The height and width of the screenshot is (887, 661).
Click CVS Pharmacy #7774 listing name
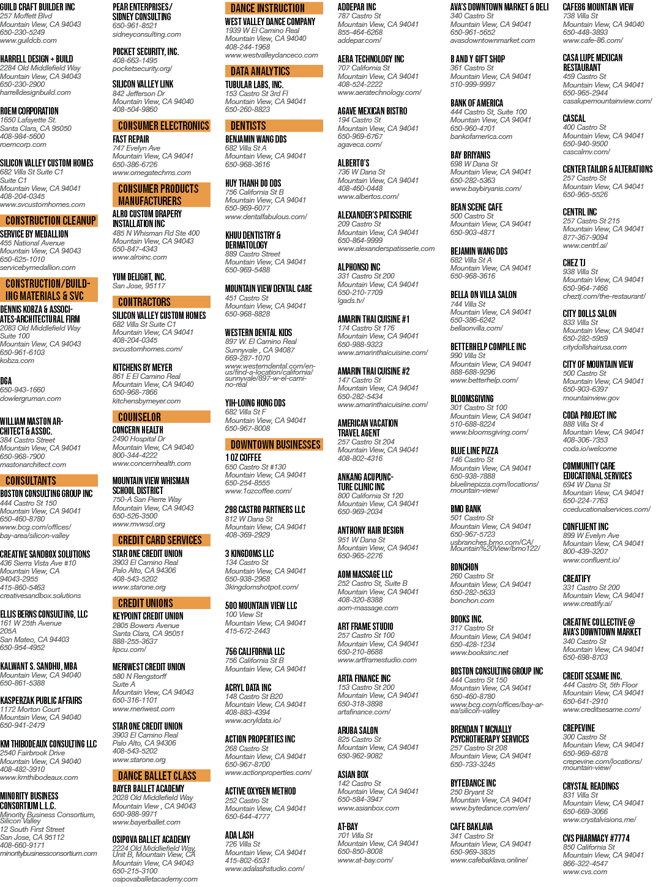(x=596, y=838)
